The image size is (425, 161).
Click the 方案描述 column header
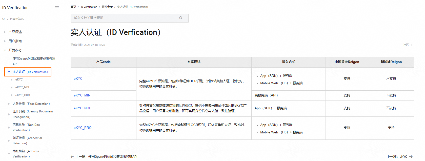pyautogui.click(x=194, y=62)
